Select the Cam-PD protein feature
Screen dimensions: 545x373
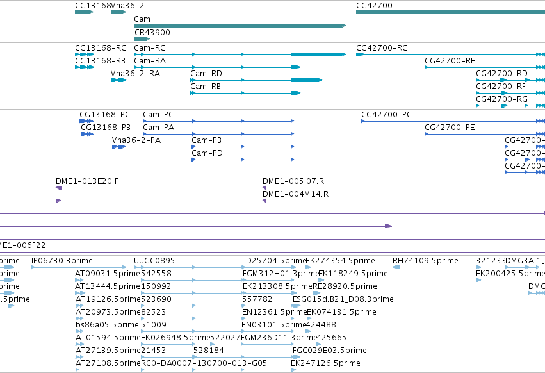tap(243, 160)
